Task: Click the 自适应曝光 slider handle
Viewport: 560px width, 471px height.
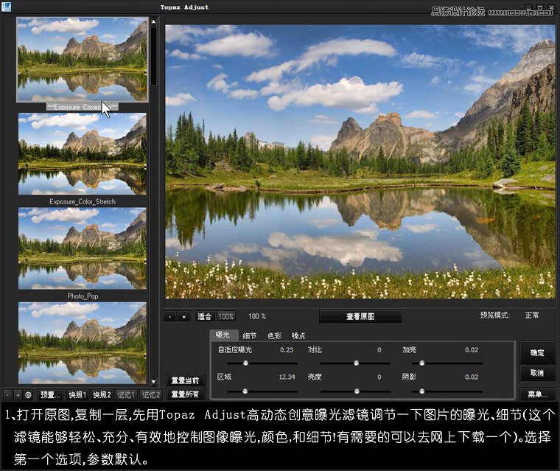Action: [x=245, y=363]
